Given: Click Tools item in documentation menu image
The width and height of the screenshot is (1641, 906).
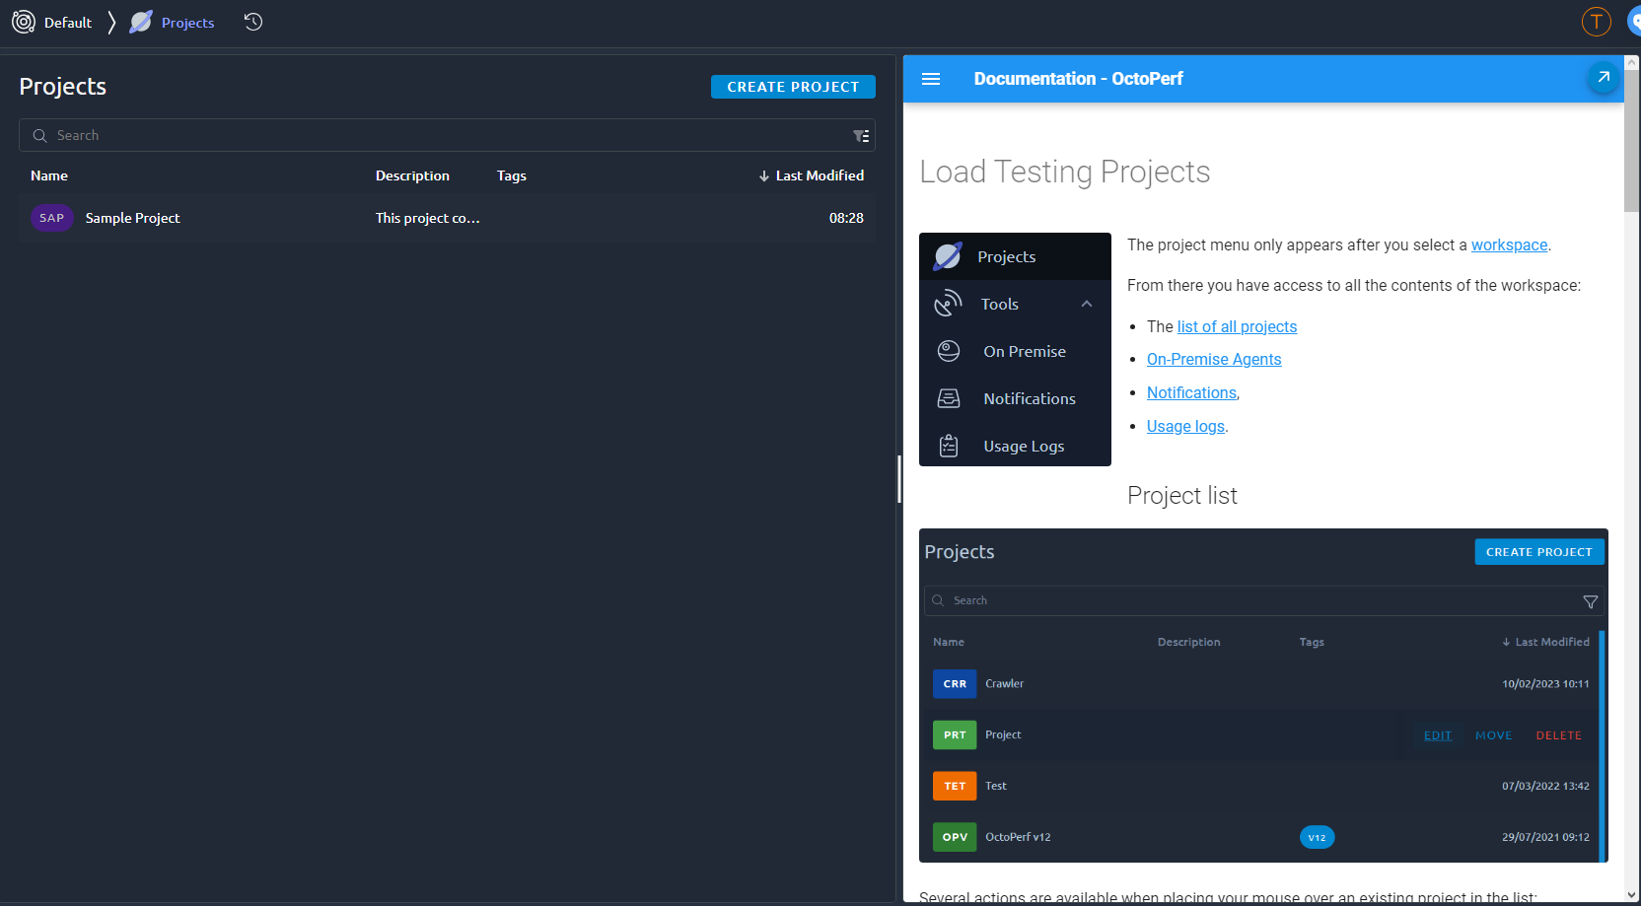Looking at the screenshot, I should point(1015,304).
